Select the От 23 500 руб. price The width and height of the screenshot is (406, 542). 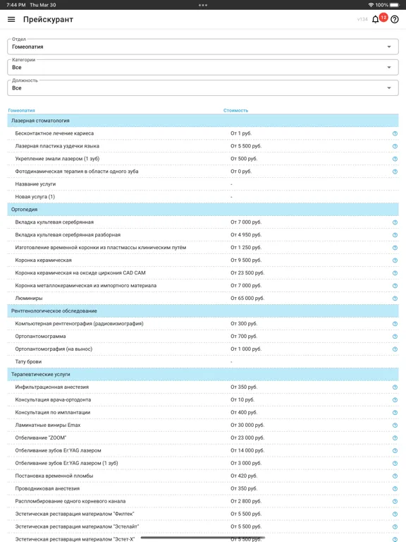pos(247,273)
